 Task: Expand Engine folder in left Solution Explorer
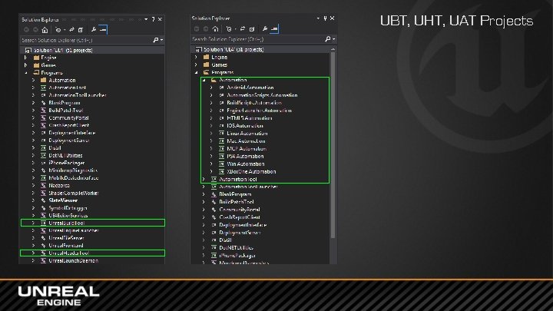pos(26,58)
